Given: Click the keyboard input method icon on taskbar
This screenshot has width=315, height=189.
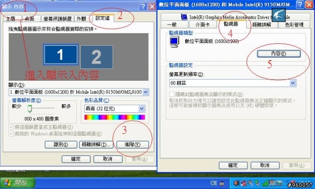Looking at the screenshot, I should pyautogui.click(x=222, y=183).
